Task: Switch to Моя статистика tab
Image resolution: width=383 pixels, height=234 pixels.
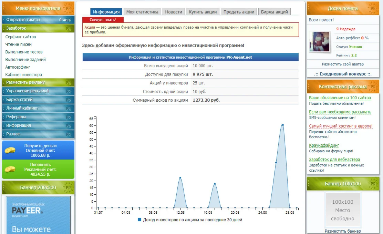Action: [142, 12]
